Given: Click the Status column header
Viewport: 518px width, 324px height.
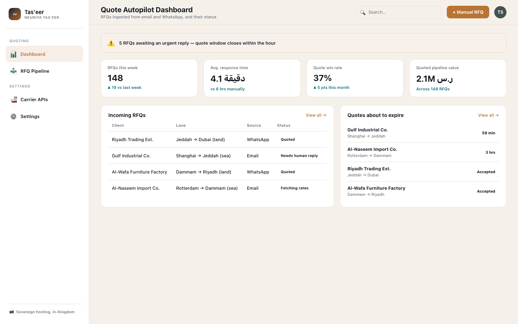Looking at the screenshot, I should [x=284, y=126].
